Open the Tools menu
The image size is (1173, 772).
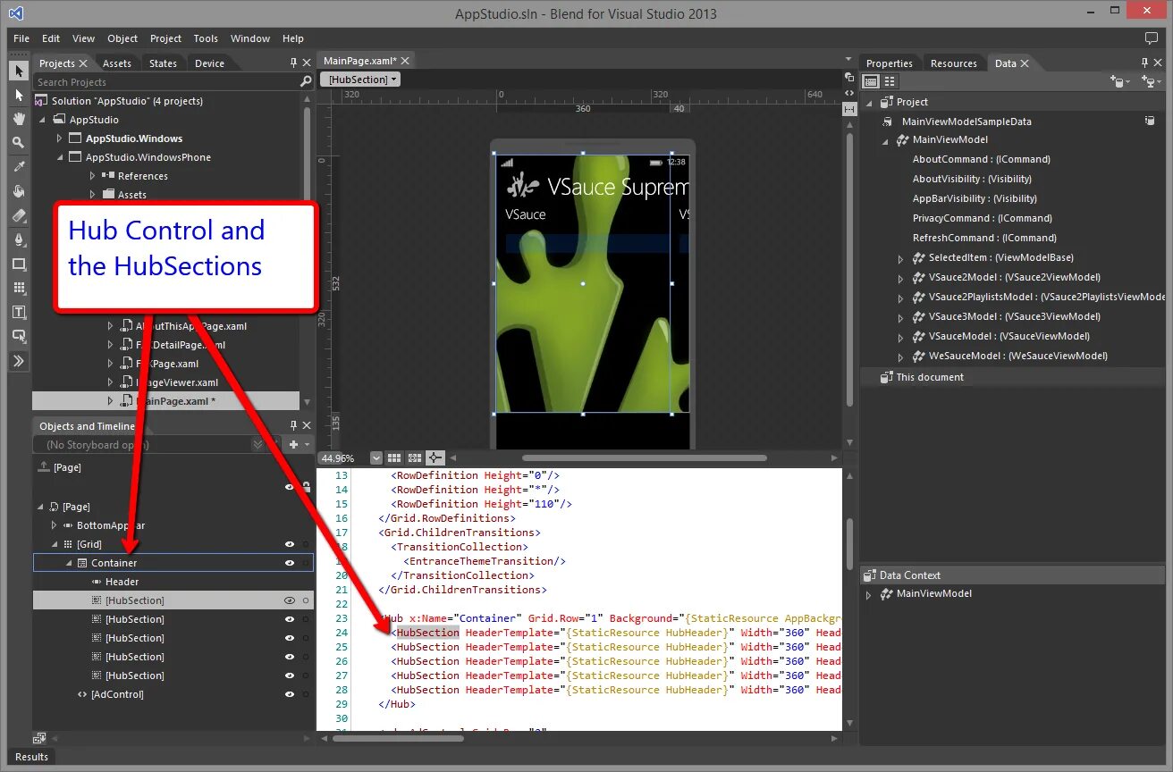206,38
